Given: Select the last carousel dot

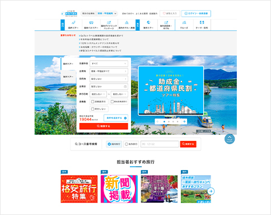Looking at the screenshot, I should pyautogui.click(x=177, y=122).
